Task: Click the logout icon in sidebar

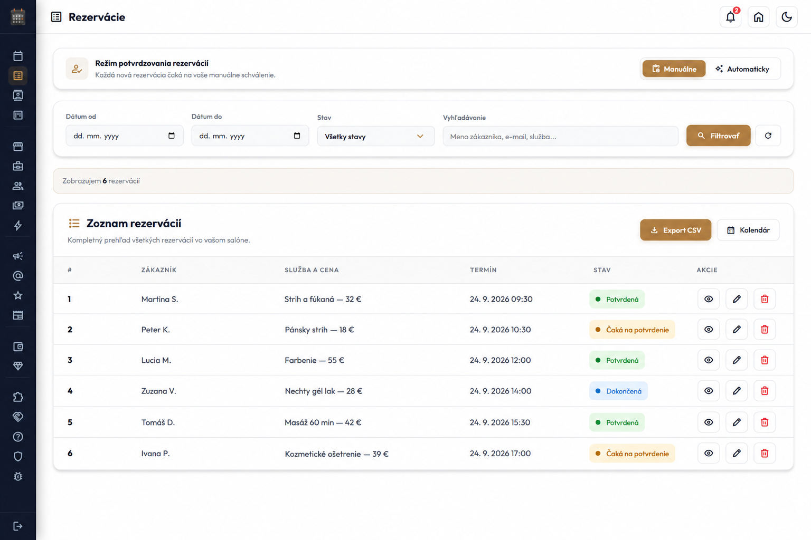Action: click(x=18, y=526)
